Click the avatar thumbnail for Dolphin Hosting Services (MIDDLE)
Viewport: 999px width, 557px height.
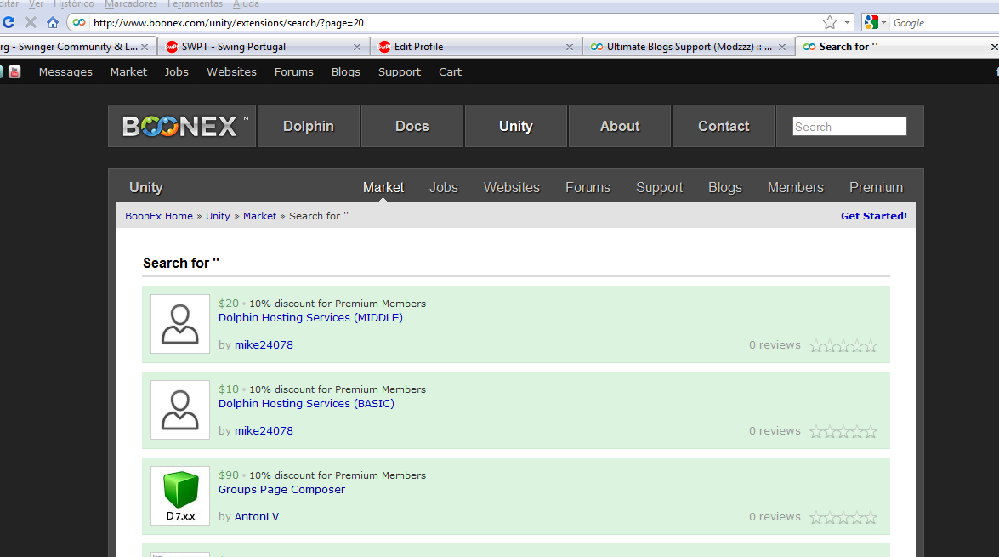pos(180,324)
